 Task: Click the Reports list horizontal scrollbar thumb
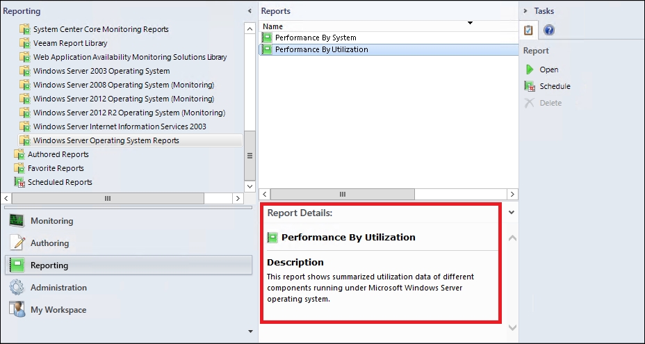[342, 194]
